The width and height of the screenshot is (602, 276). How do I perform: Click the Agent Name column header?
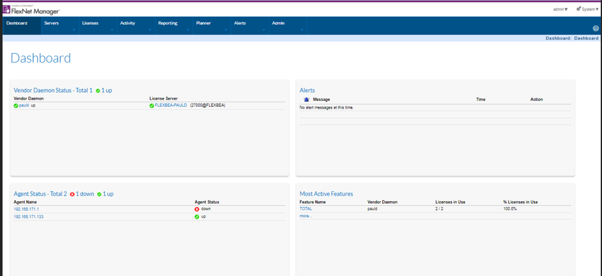26,202
